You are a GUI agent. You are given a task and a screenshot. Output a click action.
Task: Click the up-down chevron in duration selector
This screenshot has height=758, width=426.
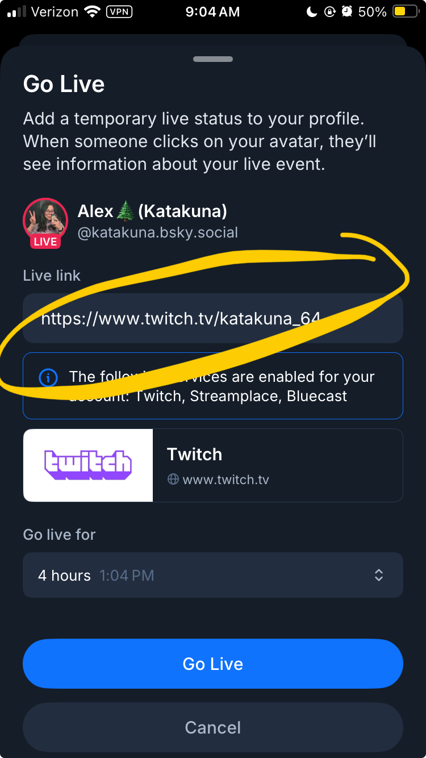click(x=379, y=575)
